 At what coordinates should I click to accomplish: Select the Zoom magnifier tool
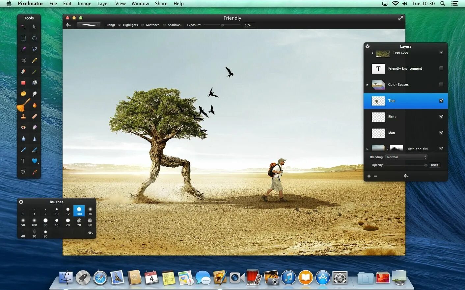[x=23, y=172]
